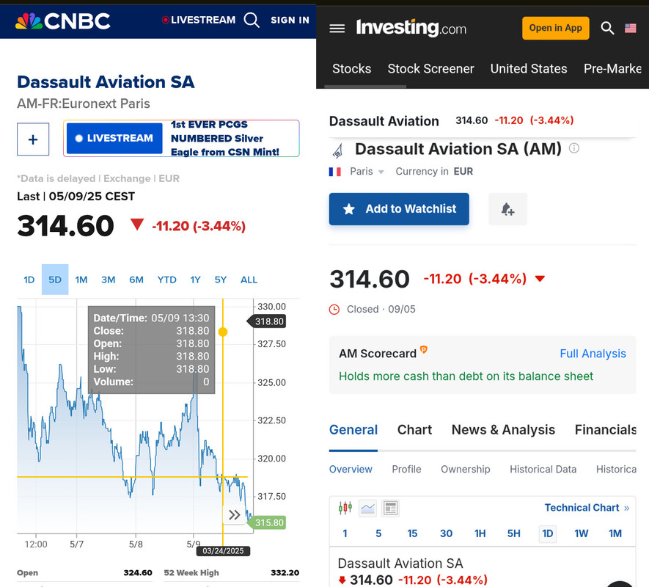
Task: Open Investing.com search magnifier
Action: click(x=607, y=28)
